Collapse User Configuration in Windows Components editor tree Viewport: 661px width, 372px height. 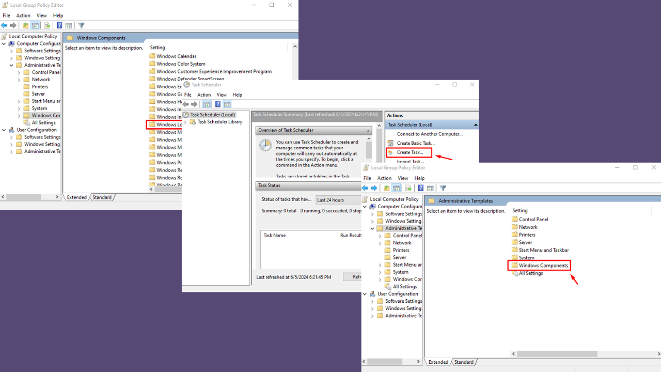click(4, 130)
